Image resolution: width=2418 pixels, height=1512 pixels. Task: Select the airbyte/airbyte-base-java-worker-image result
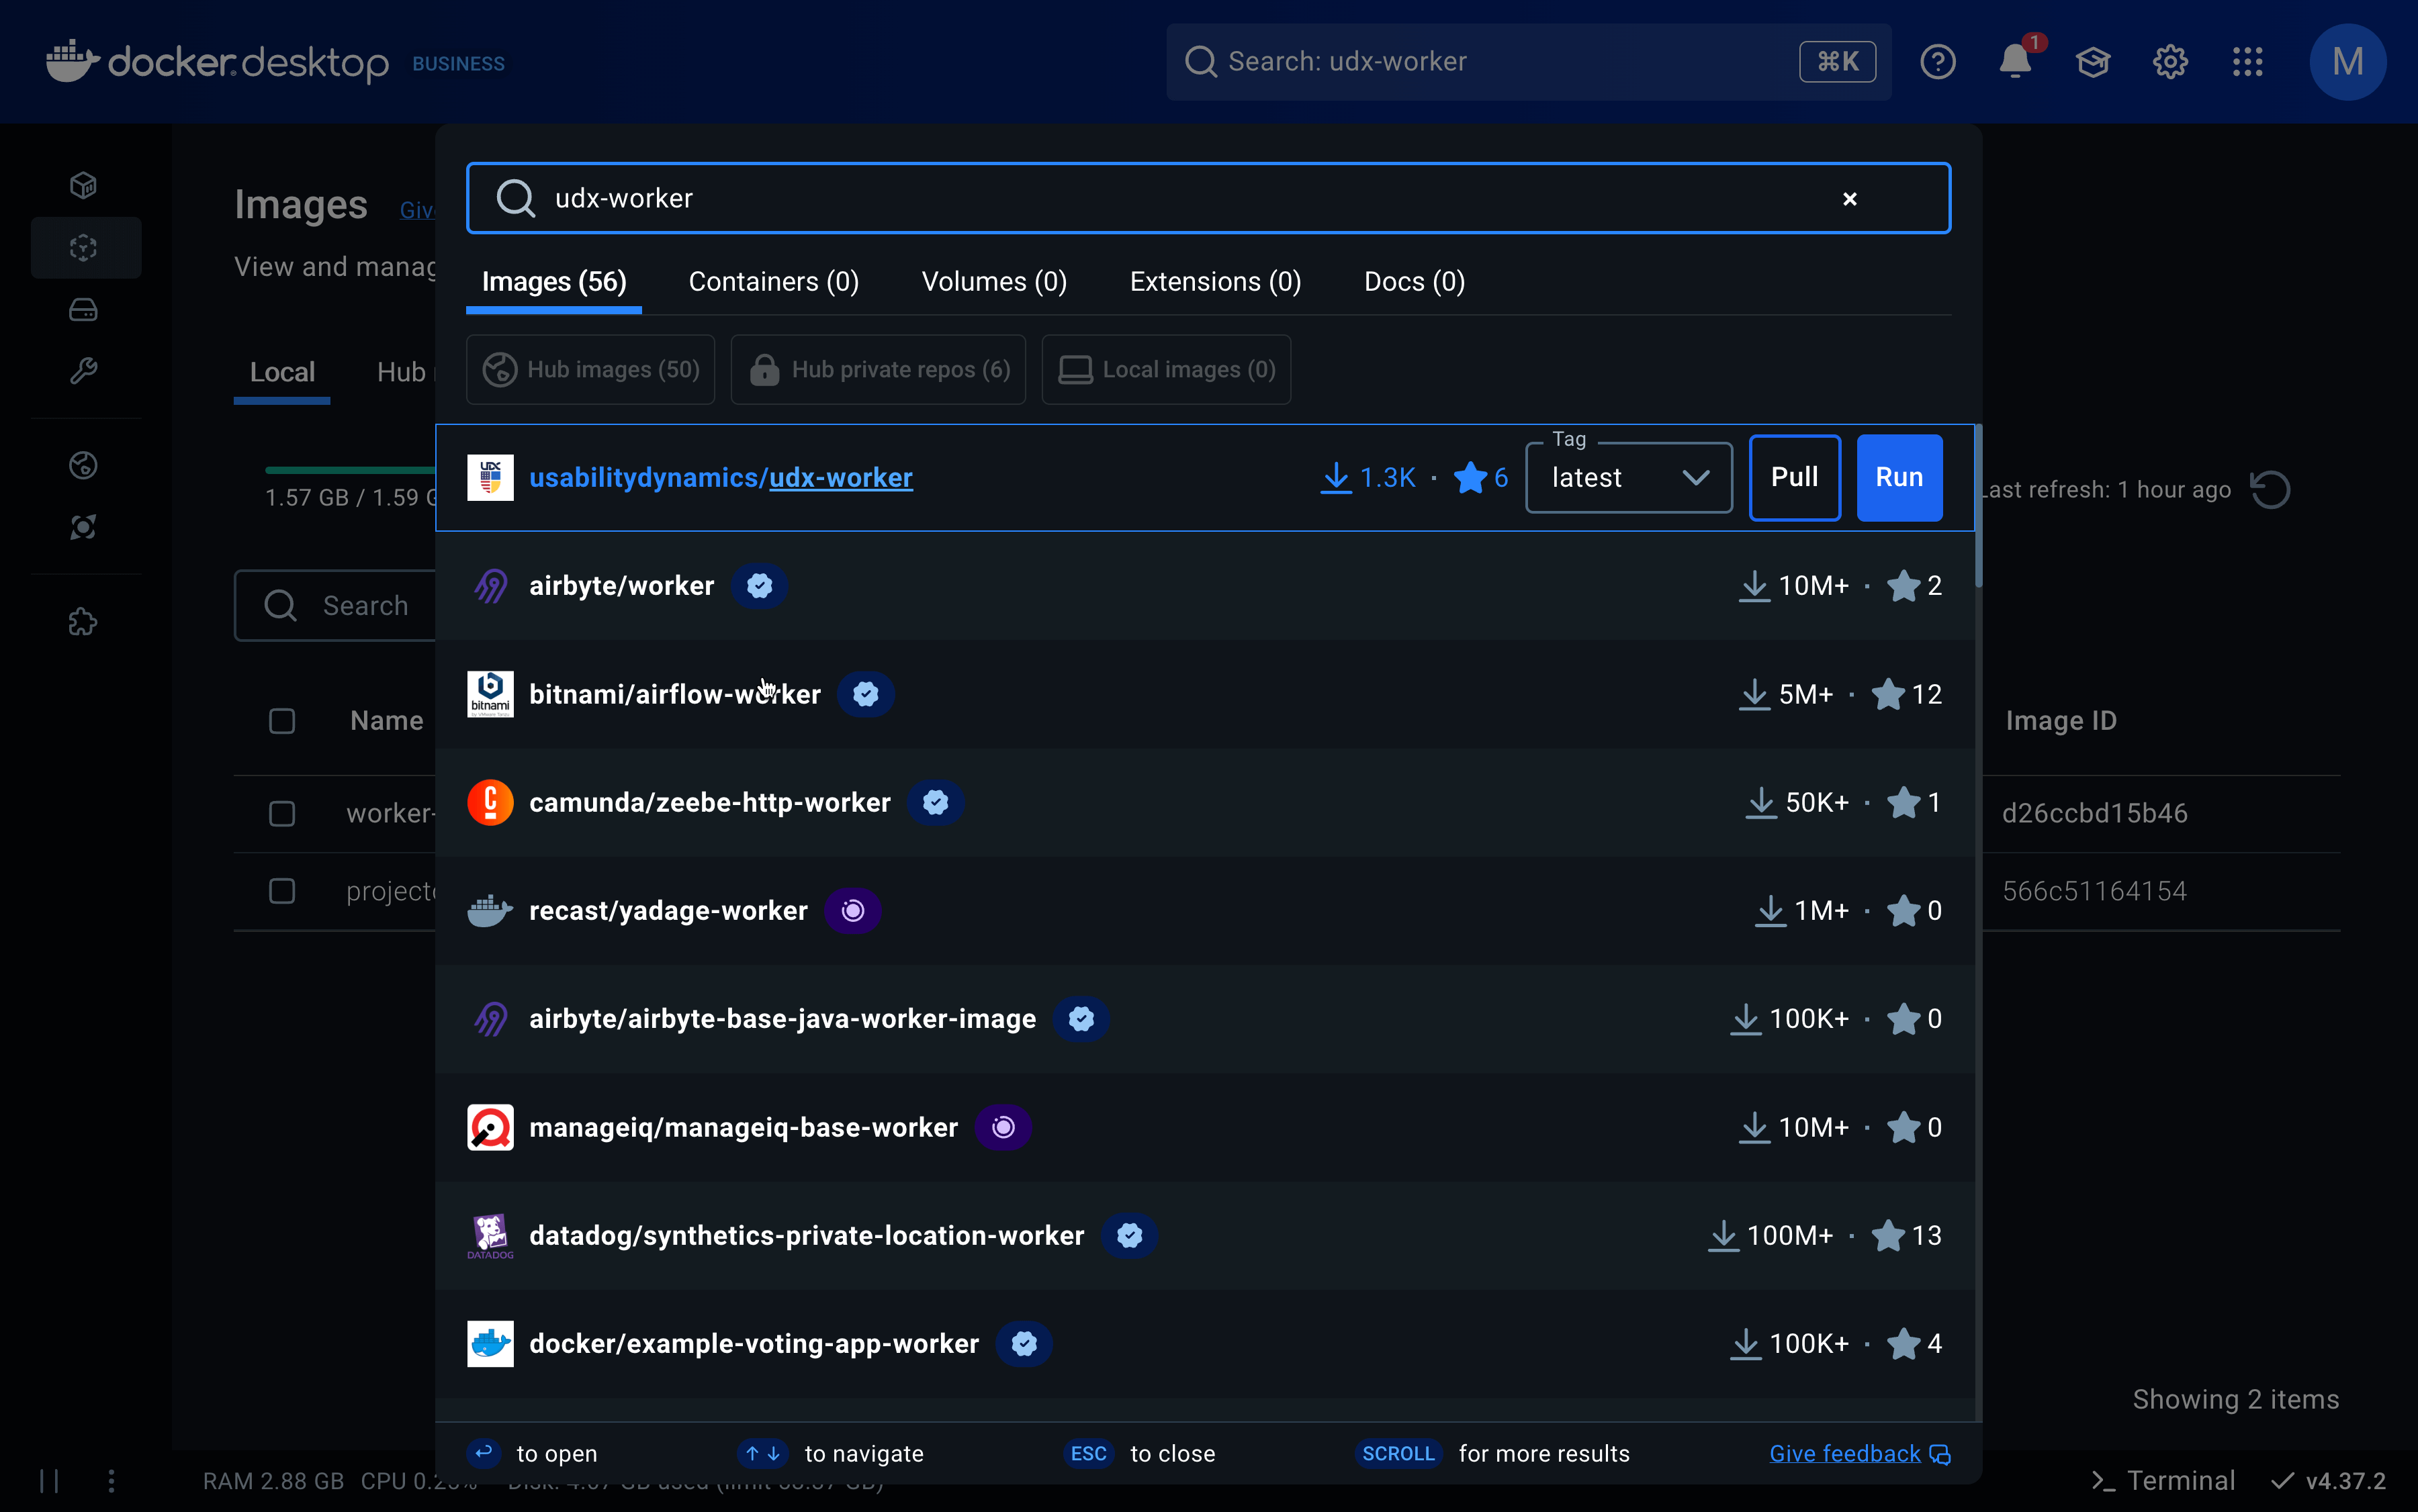[x=1206, y=1019]
